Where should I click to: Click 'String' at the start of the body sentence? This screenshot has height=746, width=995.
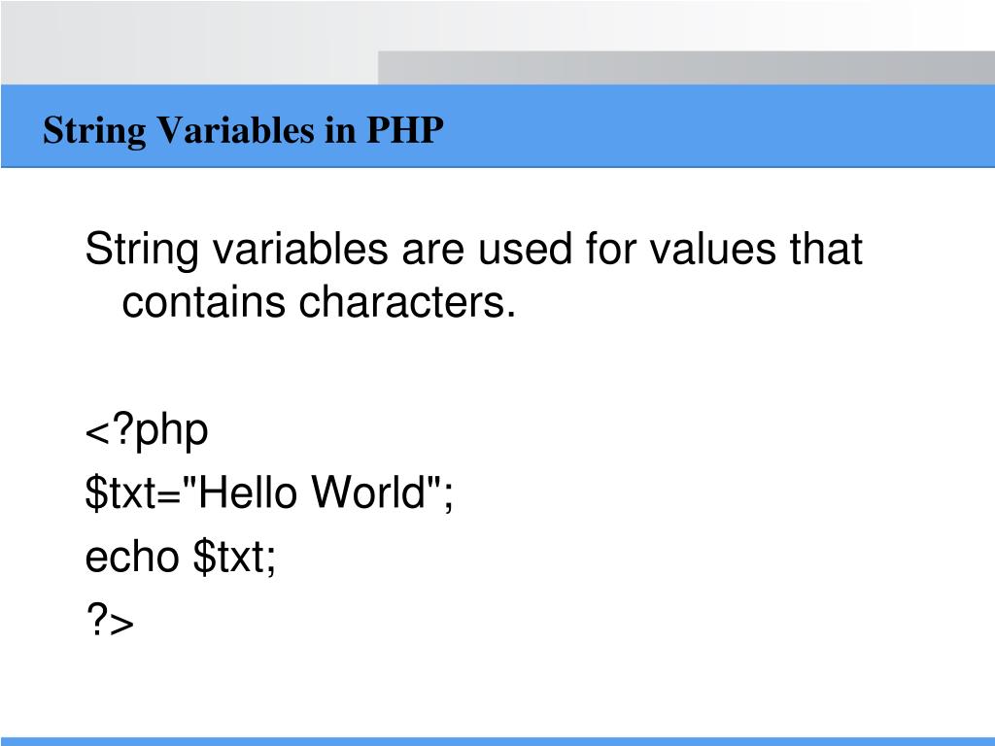(x=142, y=251)
